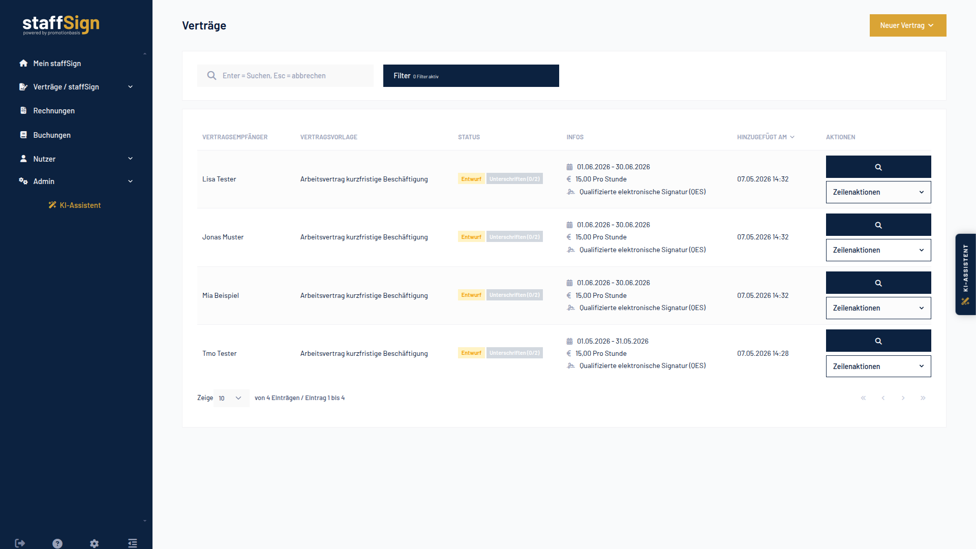
Task: Select Tmo Tester recipient name
Action: 220,353
